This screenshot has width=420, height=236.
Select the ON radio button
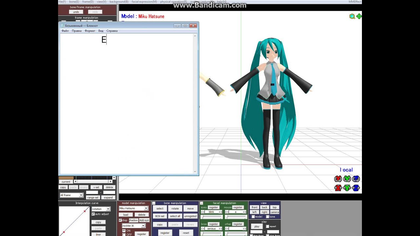coord(124,230)
